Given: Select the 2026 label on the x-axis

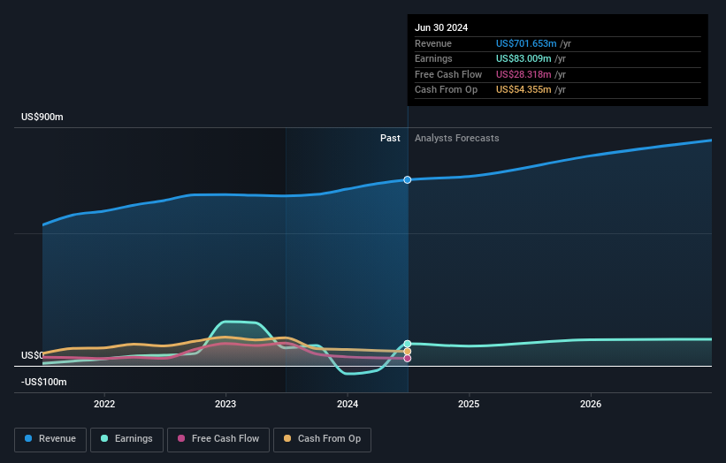Looking at the screenshot, I should 591,404.
